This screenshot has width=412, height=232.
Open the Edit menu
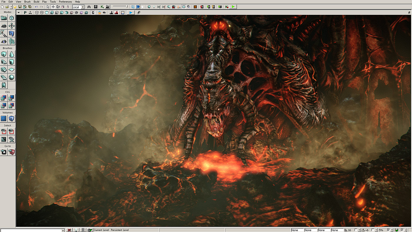coord(11,2)
